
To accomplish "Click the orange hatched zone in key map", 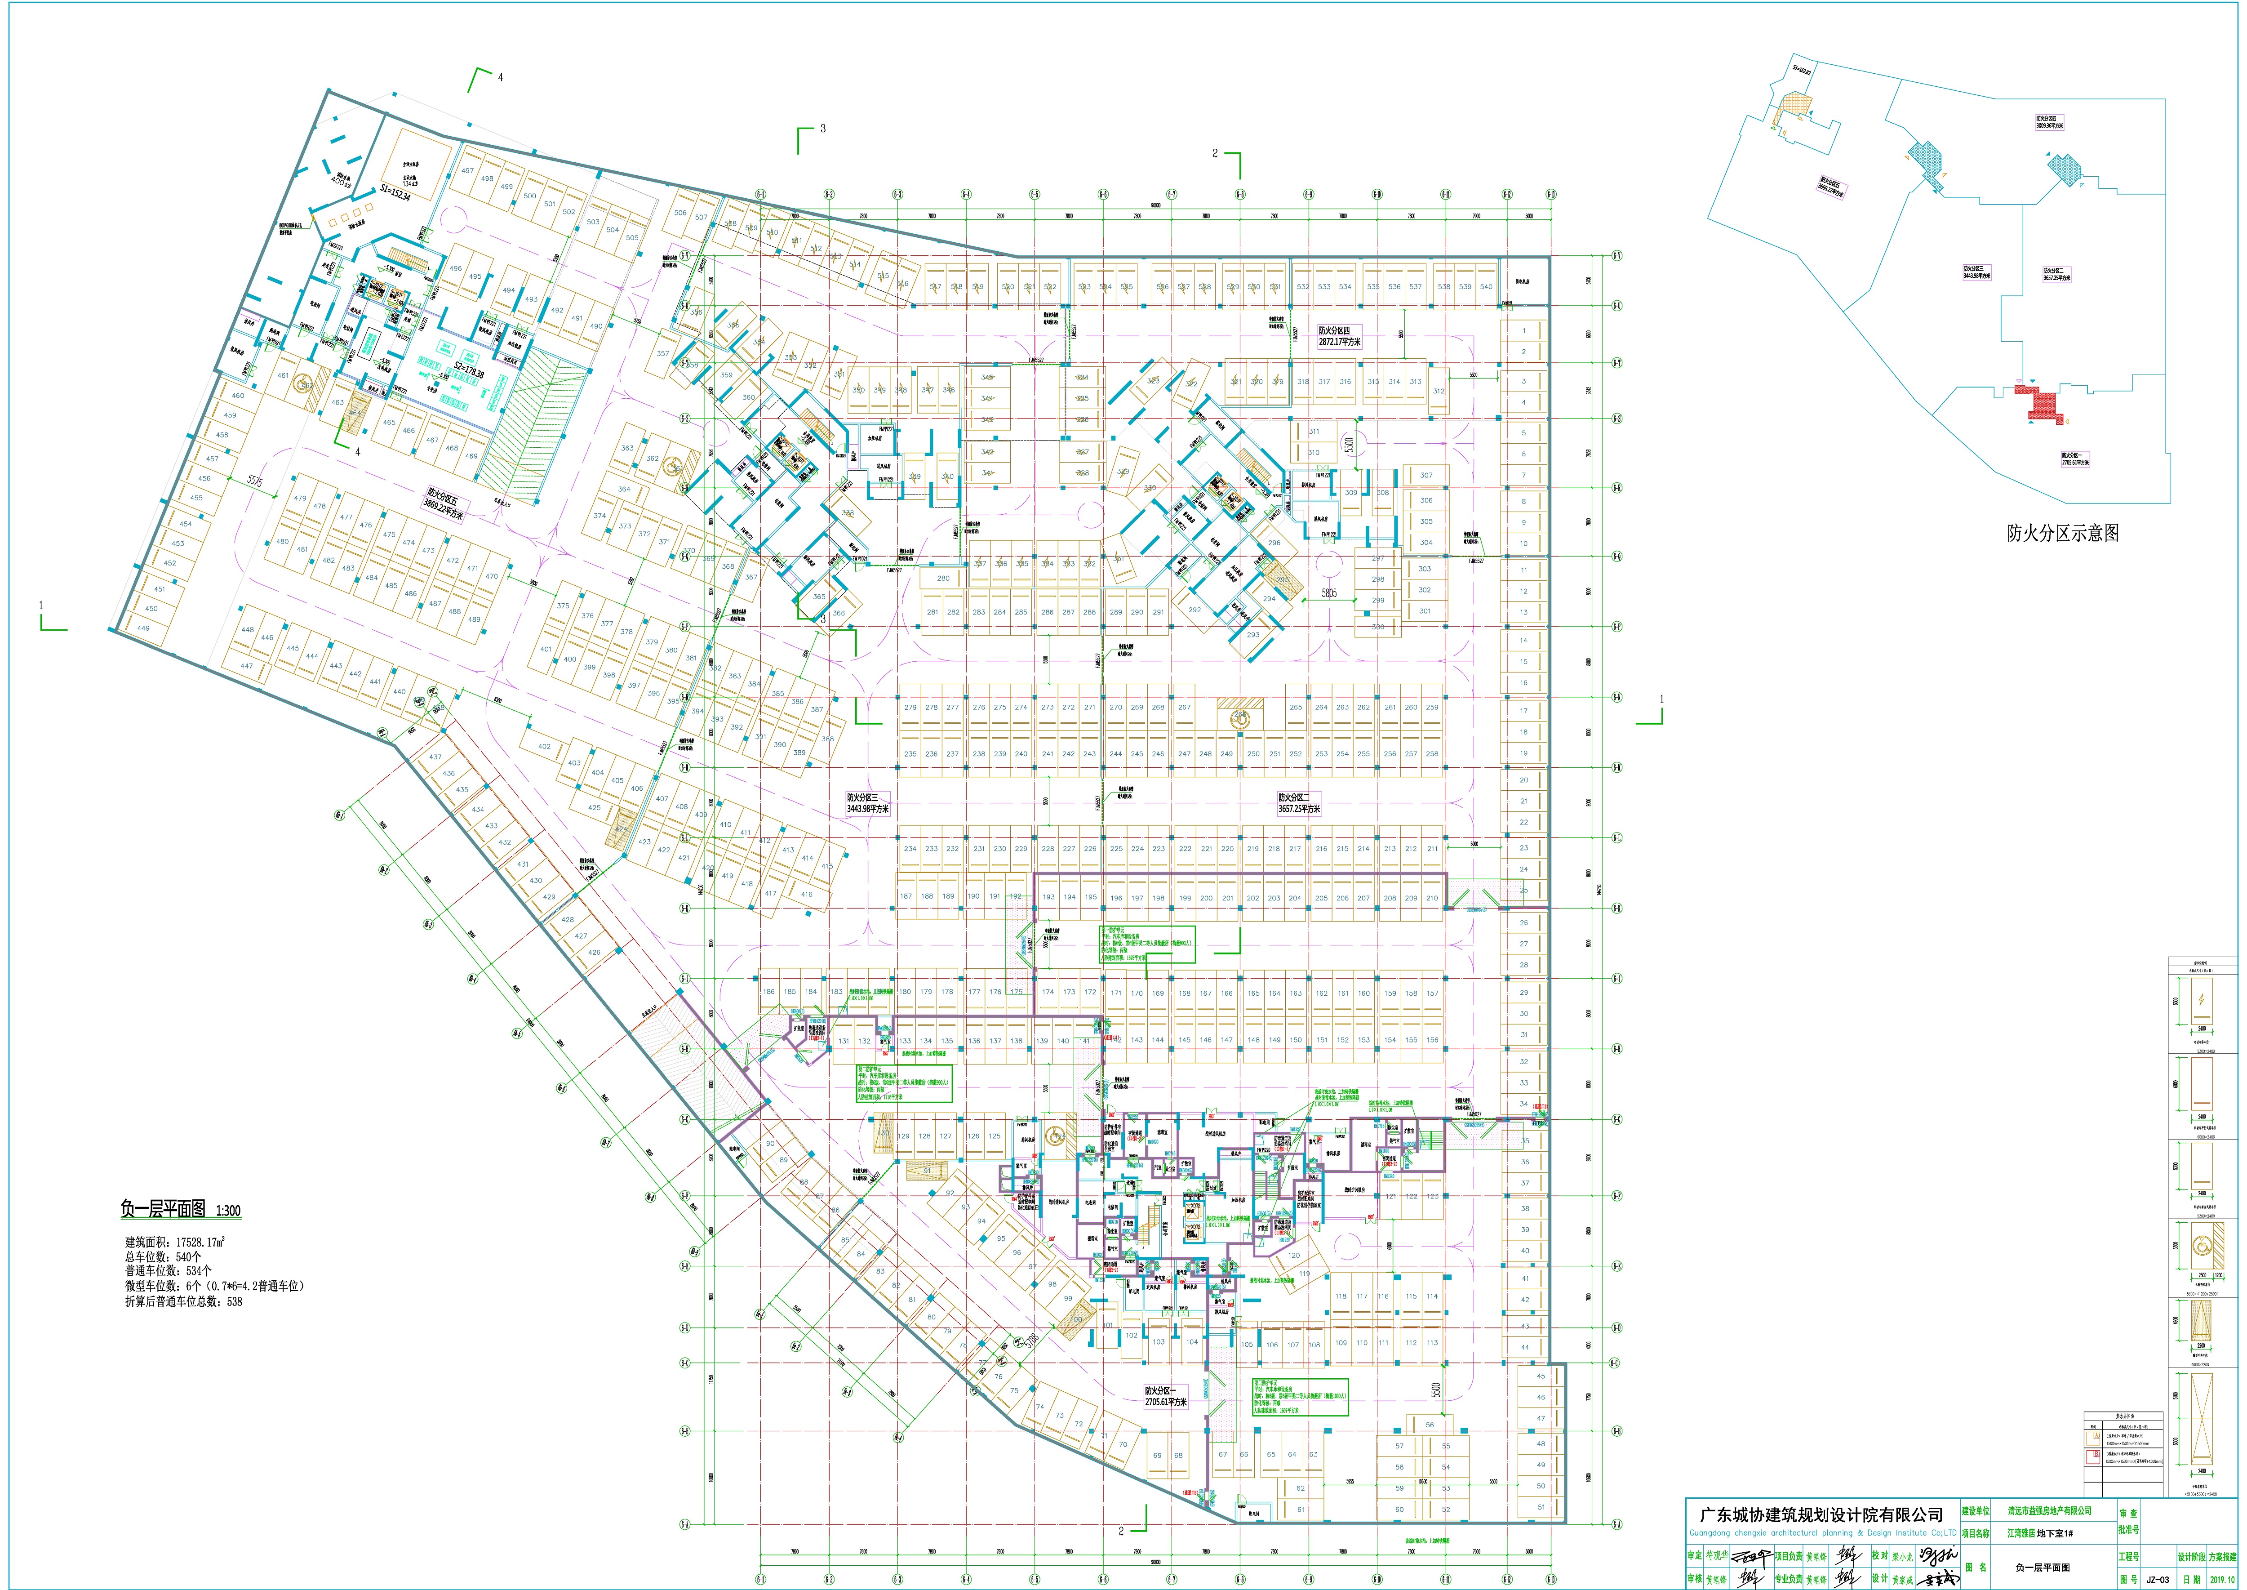I will [1796, 102].
